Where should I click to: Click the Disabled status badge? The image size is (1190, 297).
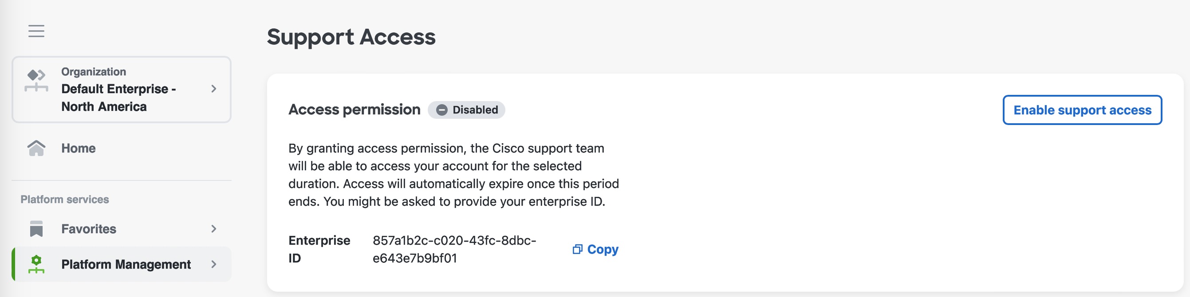[466, 110]
